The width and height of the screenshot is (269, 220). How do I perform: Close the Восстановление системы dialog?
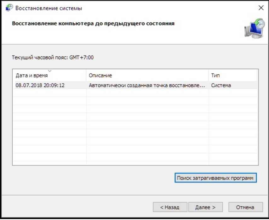pos(260,8)
